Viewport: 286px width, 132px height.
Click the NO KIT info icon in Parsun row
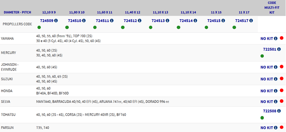(276, 128)
